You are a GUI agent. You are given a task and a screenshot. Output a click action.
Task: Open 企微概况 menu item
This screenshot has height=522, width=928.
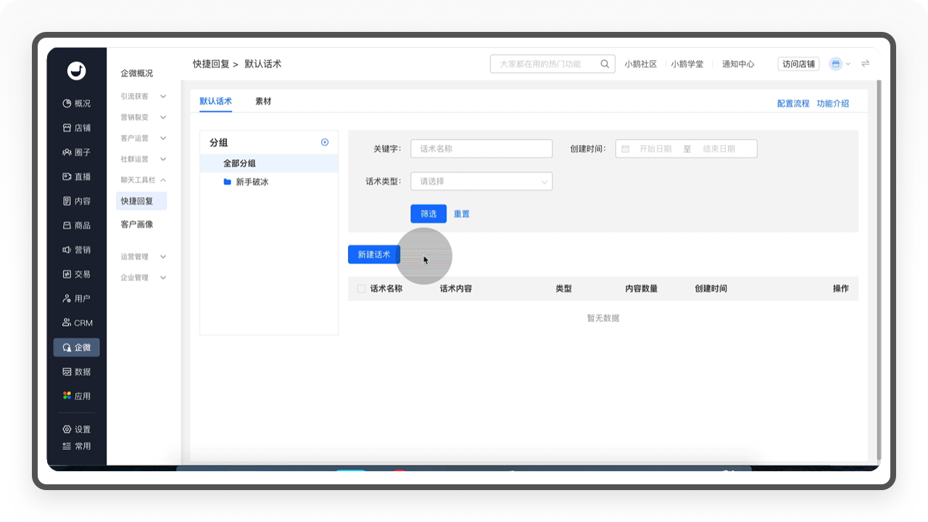[137, 74]
